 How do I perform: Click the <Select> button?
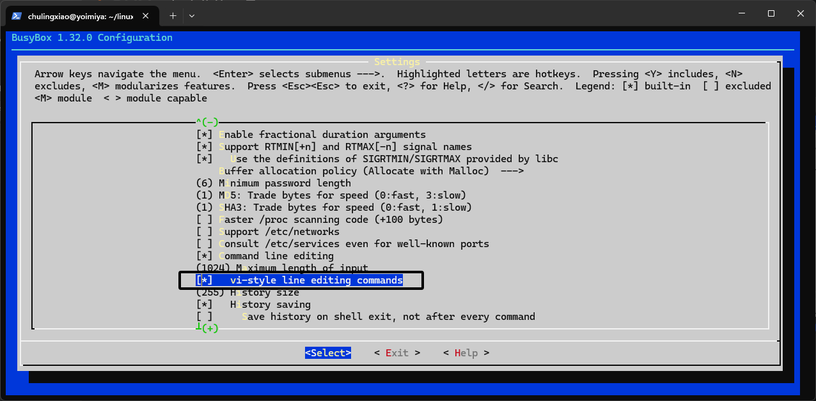click(x=328, y=353)
